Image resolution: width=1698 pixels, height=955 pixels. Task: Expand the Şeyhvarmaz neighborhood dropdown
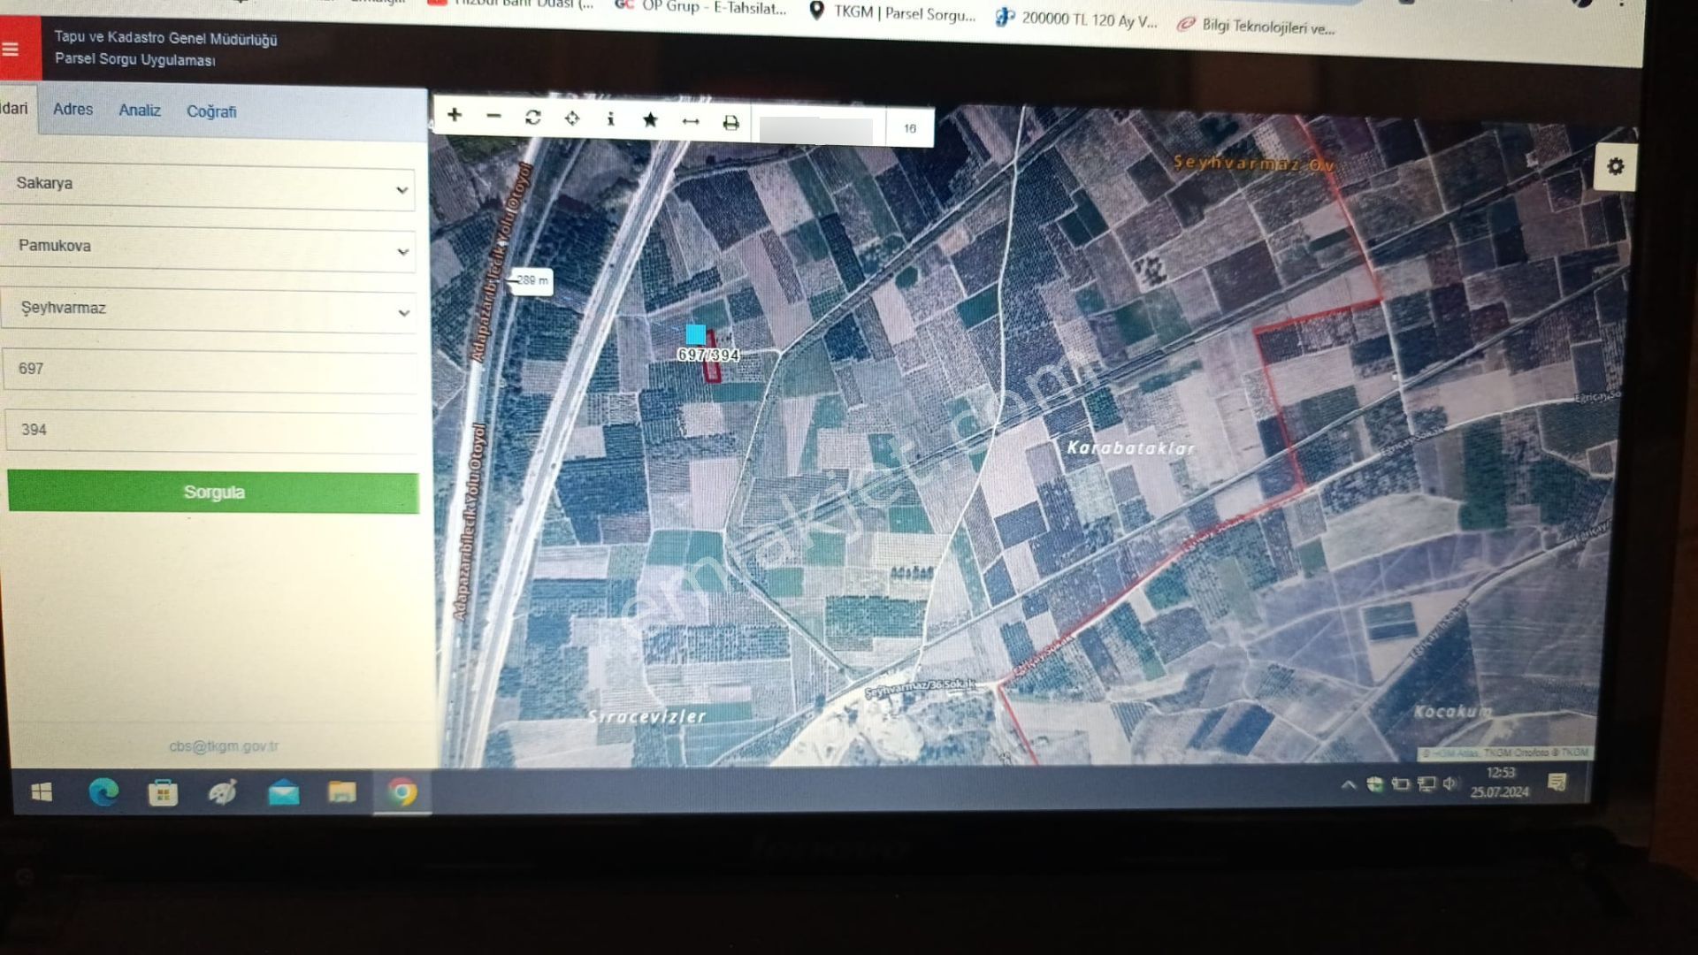coord(209,309)
